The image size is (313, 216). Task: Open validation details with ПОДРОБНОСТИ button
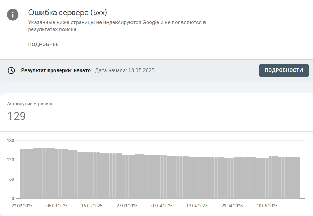tap(284, 70)
